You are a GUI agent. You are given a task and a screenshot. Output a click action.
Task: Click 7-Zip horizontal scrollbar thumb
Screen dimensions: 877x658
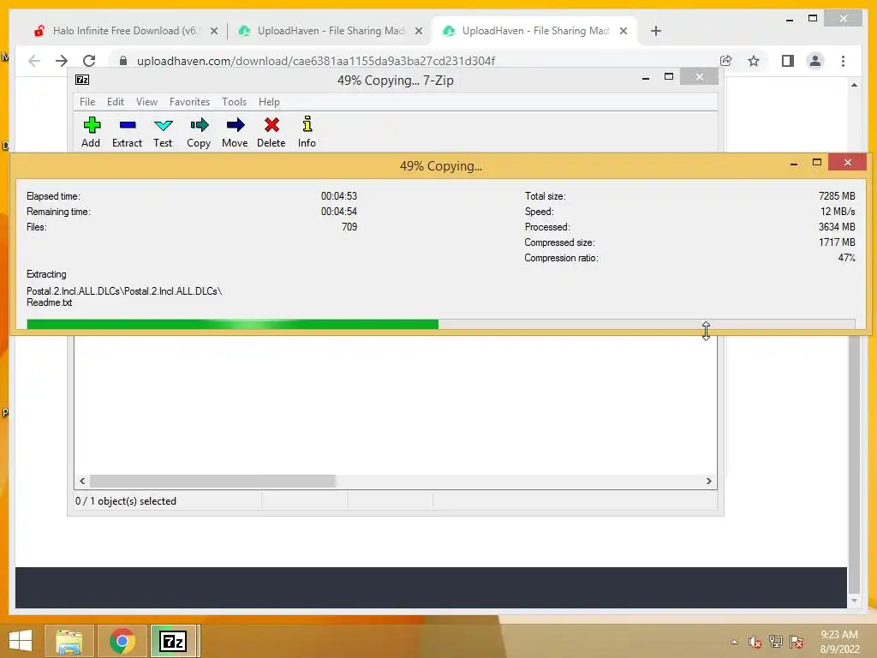coord(212,482)
